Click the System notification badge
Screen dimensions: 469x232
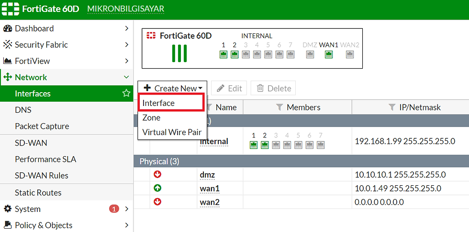point(114,209)
